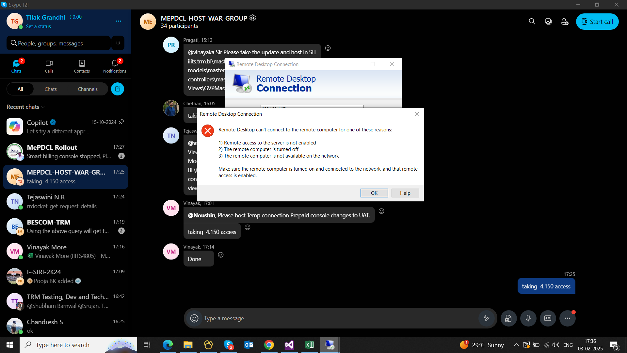The image size is (627, 353).
Task: Open the emoji picker in message box
Action: click(x=194, y=318)
